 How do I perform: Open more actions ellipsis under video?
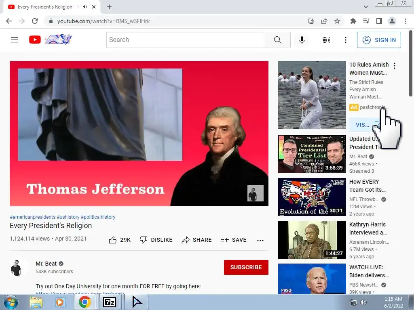(x=260, y=240)
